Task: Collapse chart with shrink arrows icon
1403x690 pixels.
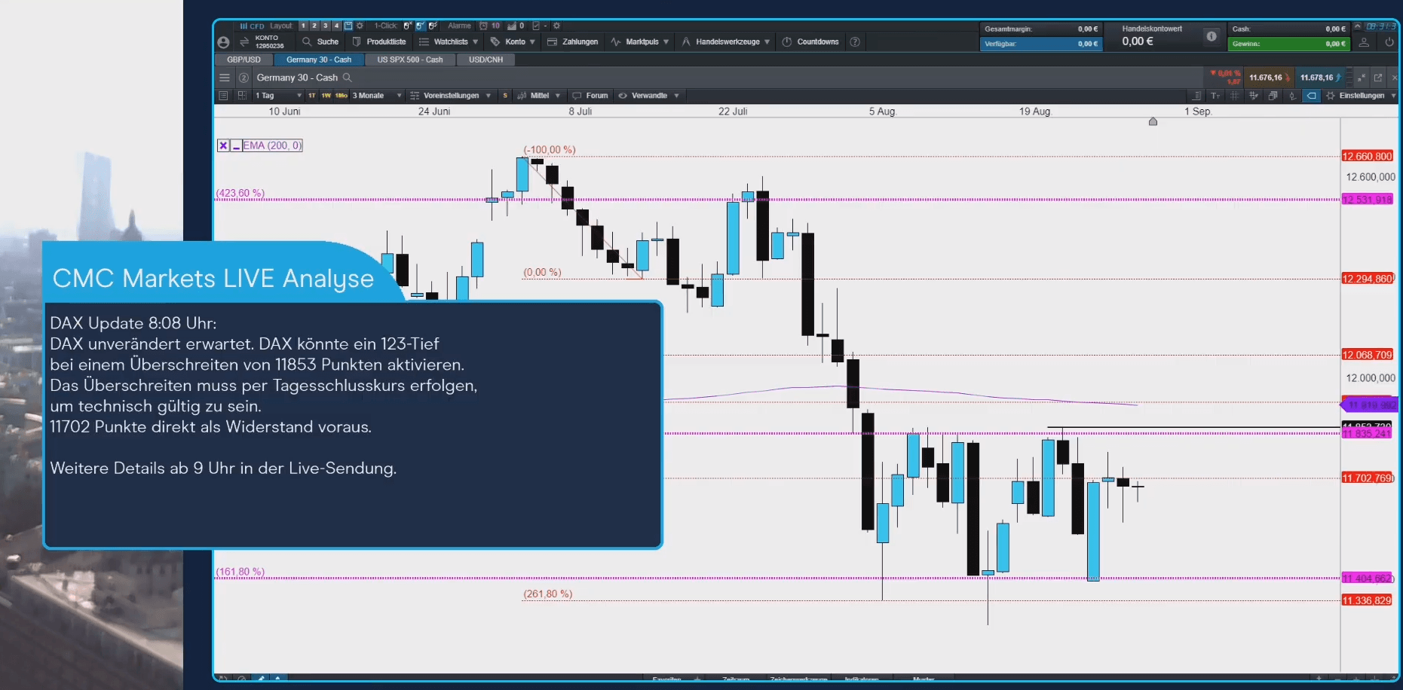Action: click(1362, 78)
